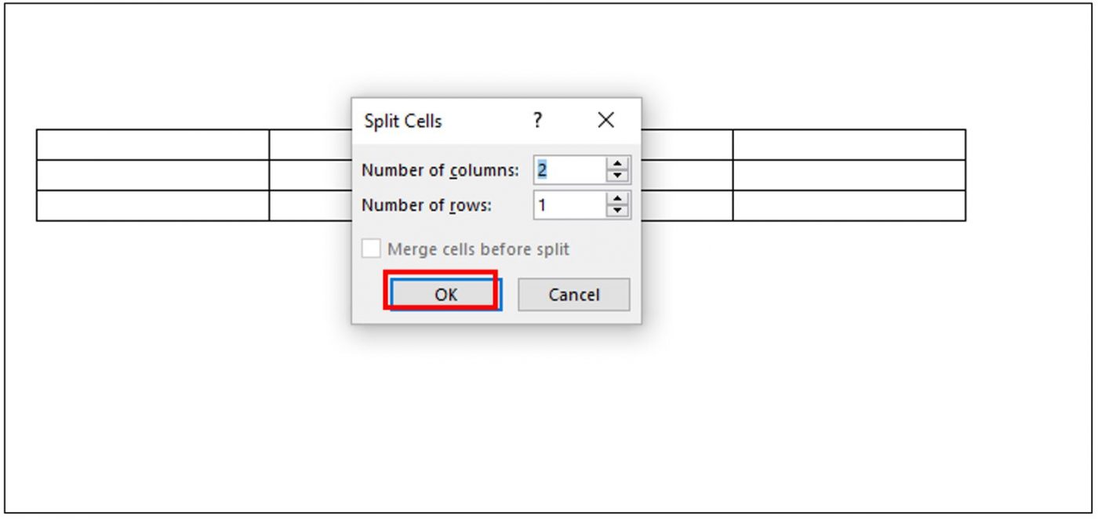Select second-row cell in the first column

coord(153,176)
